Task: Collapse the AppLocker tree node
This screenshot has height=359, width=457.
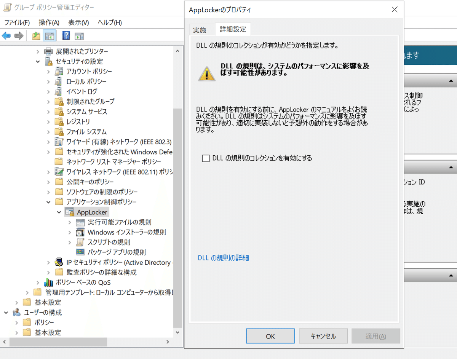Action: pos(59,212)
